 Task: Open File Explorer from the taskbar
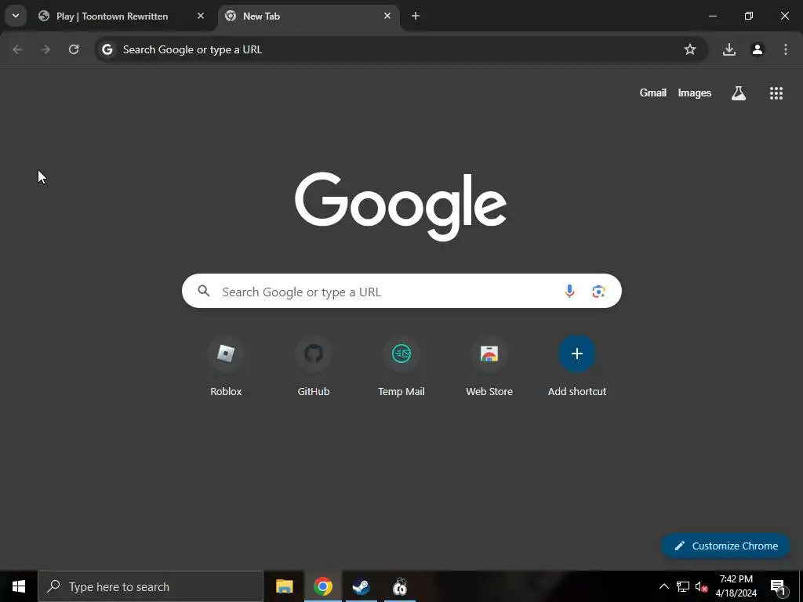[284, 586]
